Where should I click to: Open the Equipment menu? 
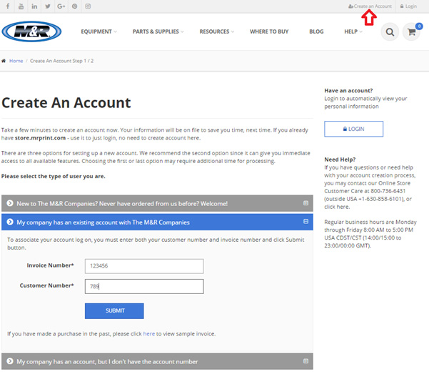[99, 31]
